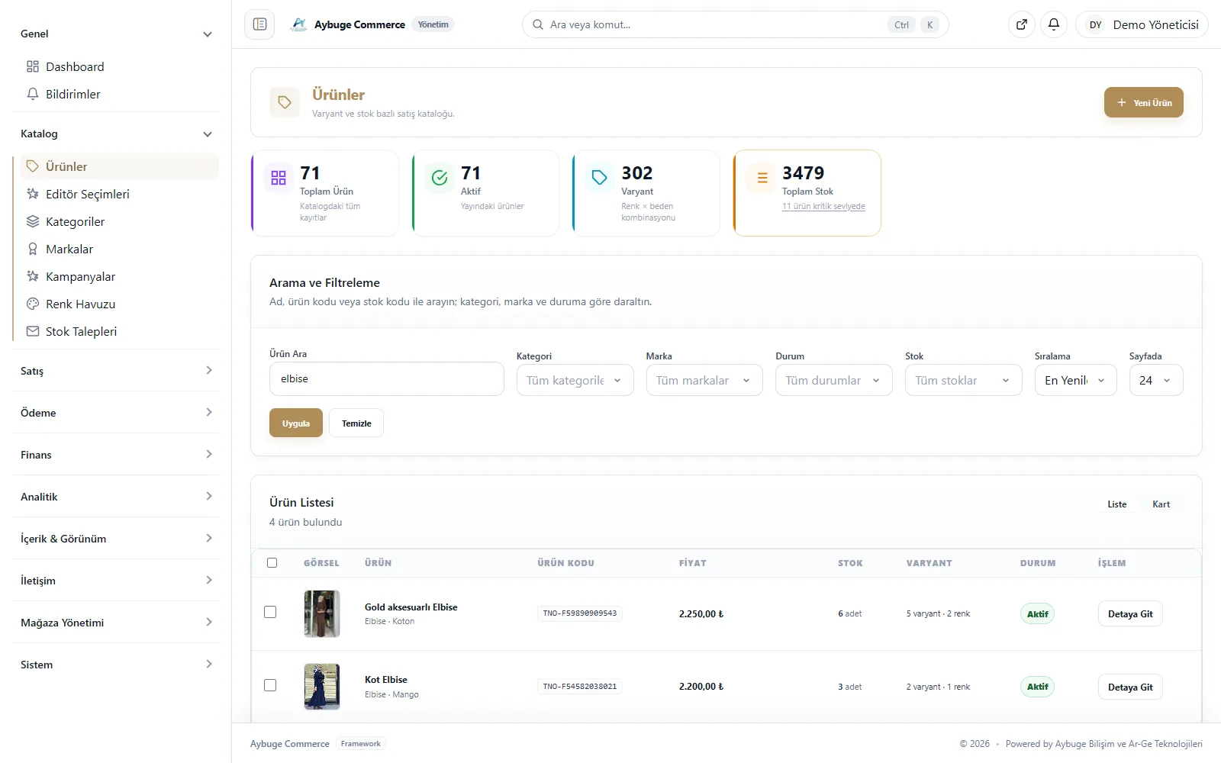Viewport: 1221px width, 763px height.
Task: Open the Tüm stoklar dropdown
Action: (x=963, y=380)
